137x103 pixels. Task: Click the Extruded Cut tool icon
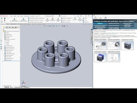[x=47, y=19]
